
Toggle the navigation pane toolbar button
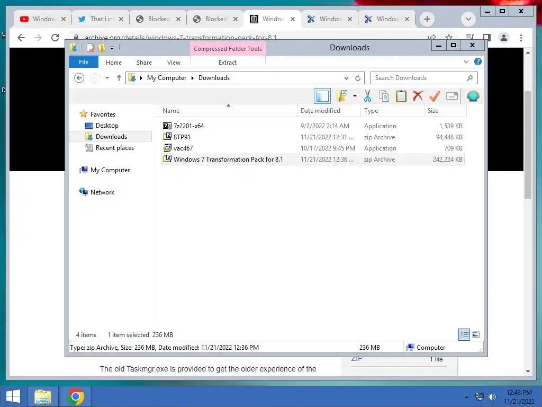322,96
